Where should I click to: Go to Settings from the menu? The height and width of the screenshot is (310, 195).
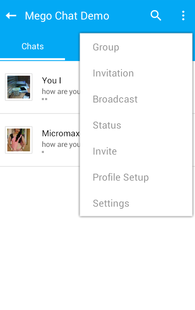(136, 203)
